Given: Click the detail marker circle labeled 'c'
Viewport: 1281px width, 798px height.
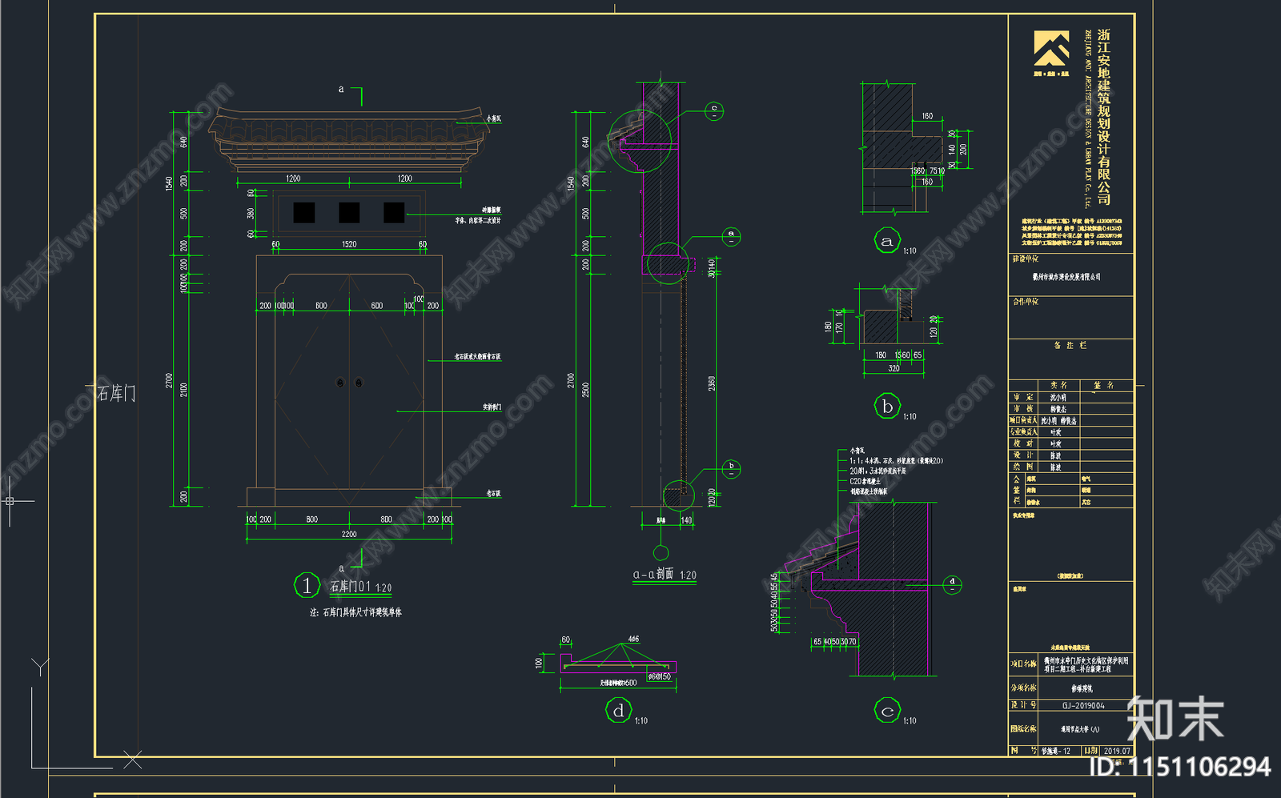Looking at the screenshot, I should point(887,711).
